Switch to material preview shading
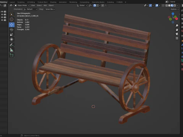183x137 pixels. pyautogui.click(x=172, y=5)
